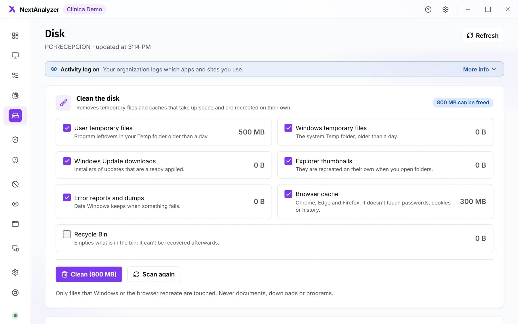This screenshot has height=324, width=518.
Task: Select the Disk drive icon in sidebar
Action: [x=15, y=116]
